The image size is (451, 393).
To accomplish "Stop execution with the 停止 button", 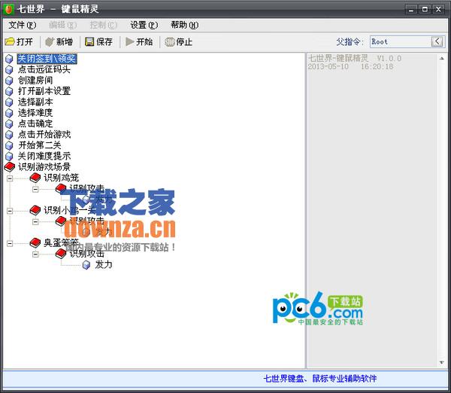I will (179, 41).
